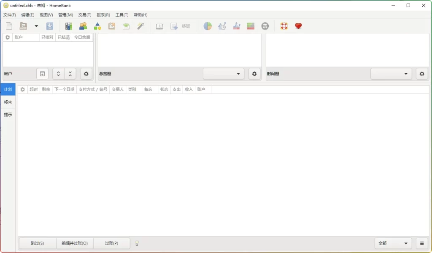Viewport: 432px width, 253px height.
Task: Open the 时间图 chart type dropdown
Action: [x=391, y=73]
